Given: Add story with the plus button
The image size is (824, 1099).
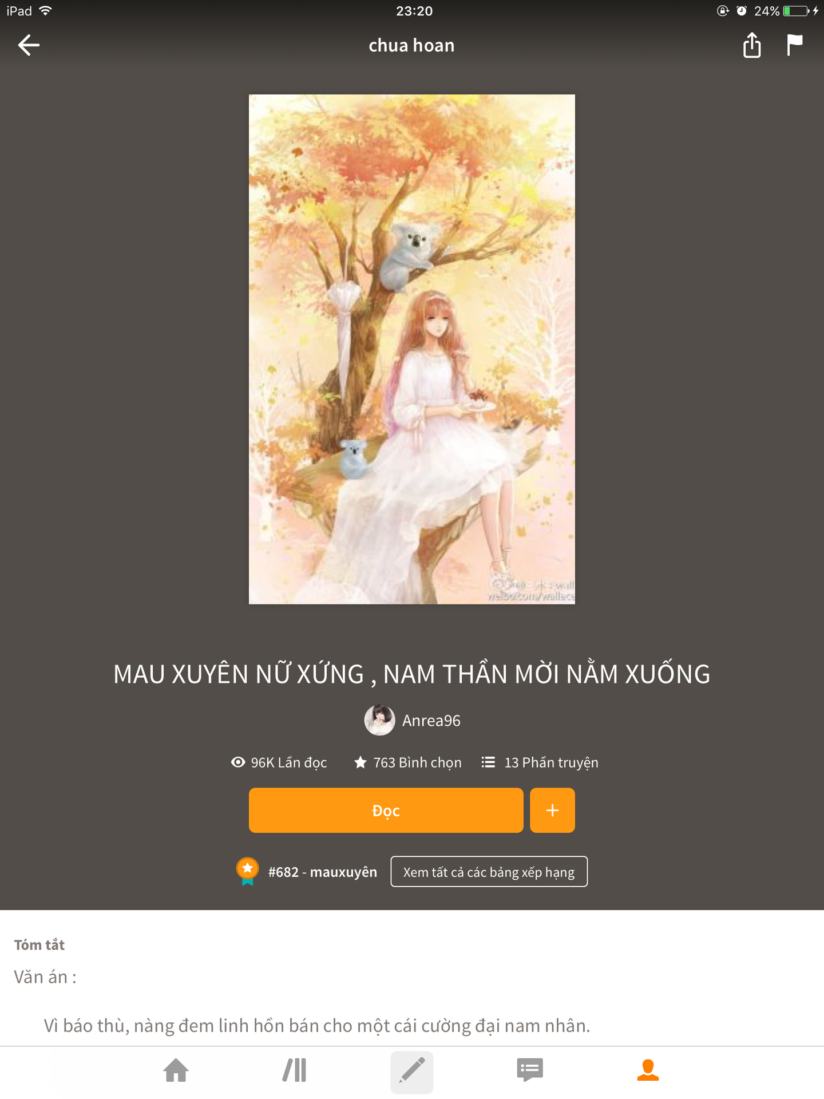Looking at the screenshot, I should pos(552,811).
